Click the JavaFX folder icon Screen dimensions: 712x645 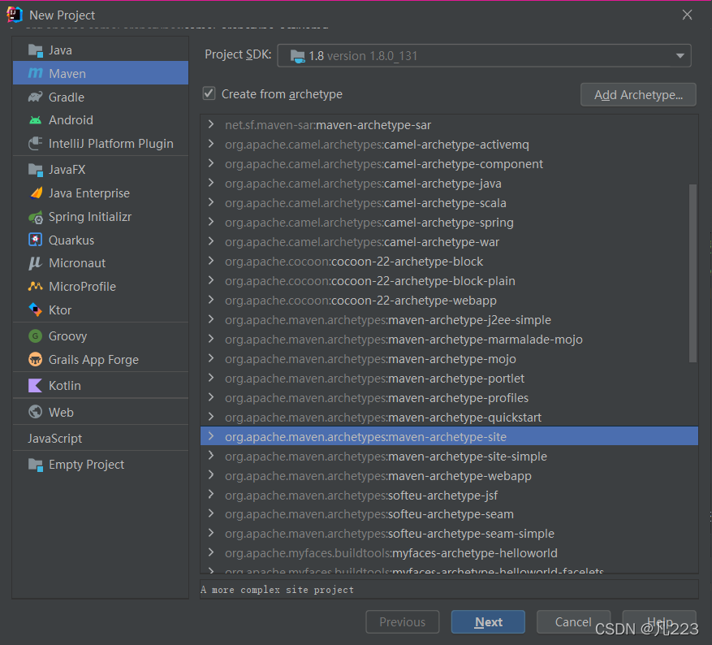point(36,170)
